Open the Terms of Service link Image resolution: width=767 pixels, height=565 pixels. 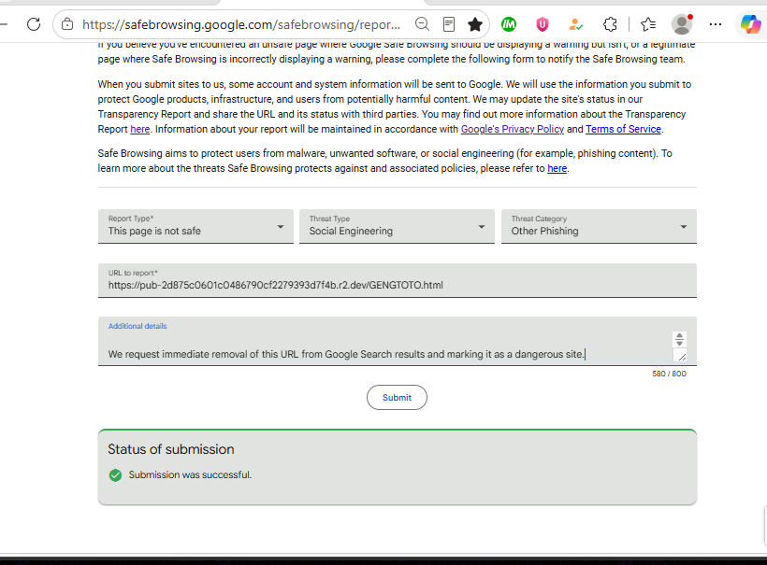pyautogui.click(x=623, y=129)
